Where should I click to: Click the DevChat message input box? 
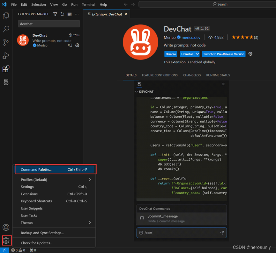(x=182, y=233)
